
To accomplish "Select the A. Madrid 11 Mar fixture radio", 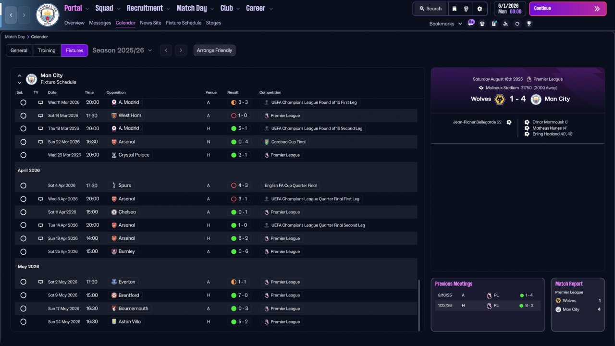I will [23, 102].
